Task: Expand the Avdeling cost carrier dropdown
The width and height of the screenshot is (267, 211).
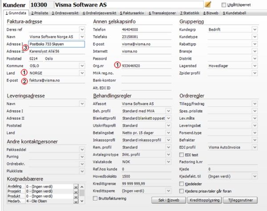Action: pyautogui.click(x=76, y=187)
